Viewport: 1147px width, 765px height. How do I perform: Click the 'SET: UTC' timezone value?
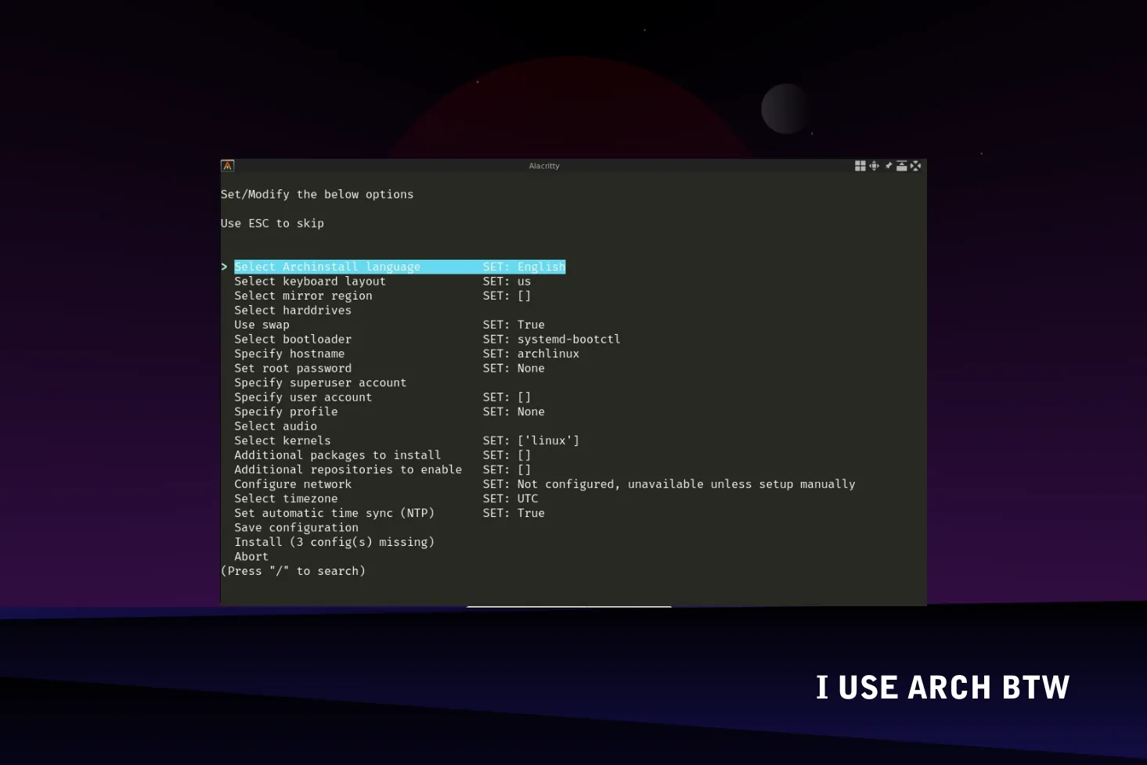pyautogui.click(x=510, y=498)
